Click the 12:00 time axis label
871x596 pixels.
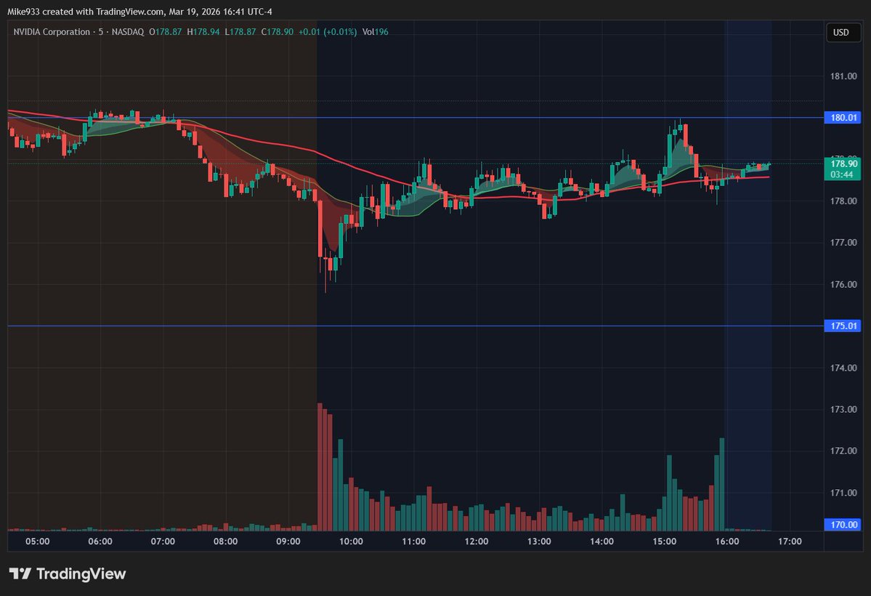click(x=477, y=541)
